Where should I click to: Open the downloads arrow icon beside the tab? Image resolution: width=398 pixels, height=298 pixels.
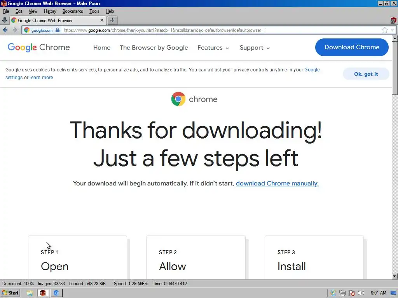(4, 20)
